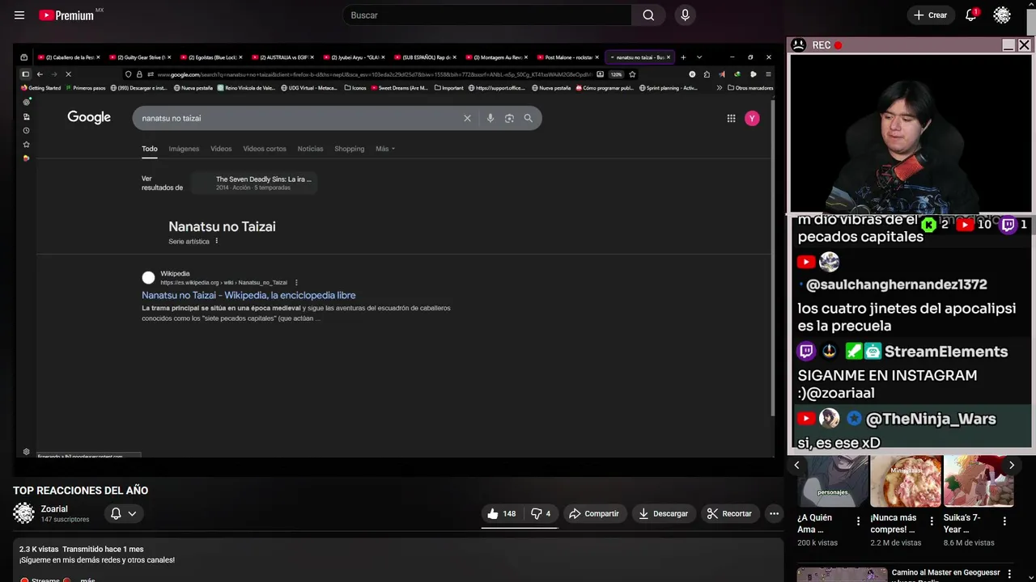In video, bookmark page star icon
1036x582 pixels.
[632, 74]
